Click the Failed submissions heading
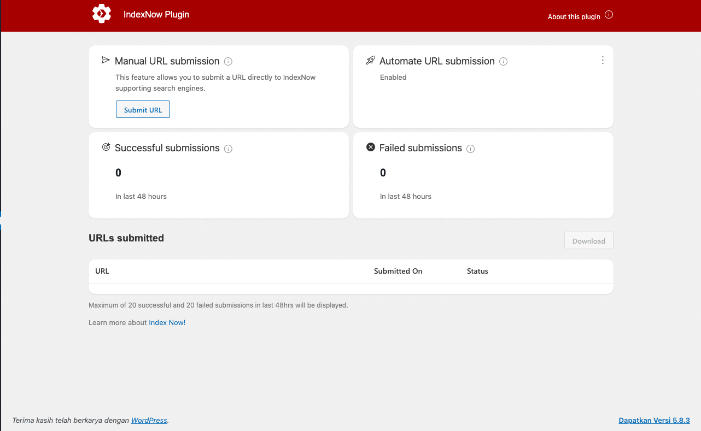 (x=420, y=148)
